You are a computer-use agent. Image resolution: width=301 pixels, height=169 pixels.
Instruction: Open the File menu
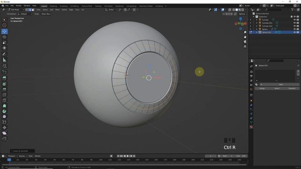[7, 6]
